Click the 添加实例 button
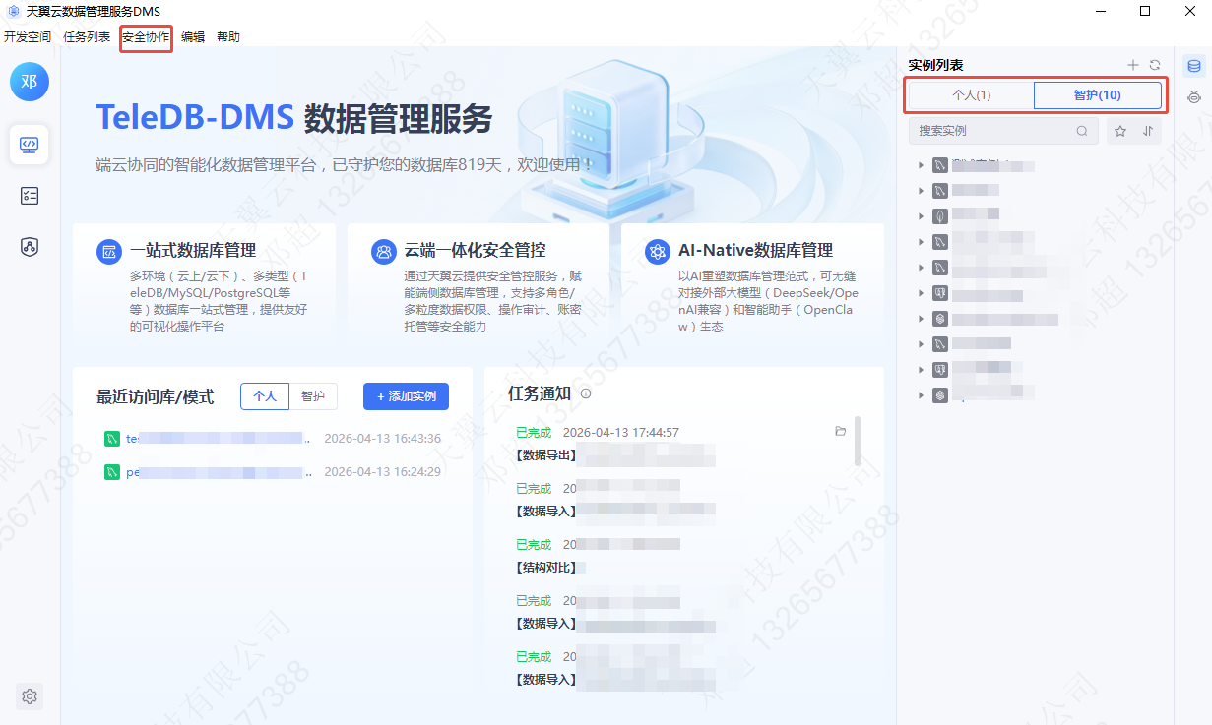 [x=406, y=396]
